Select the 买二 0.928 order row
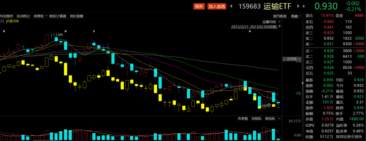 click(x=335, y=56)
